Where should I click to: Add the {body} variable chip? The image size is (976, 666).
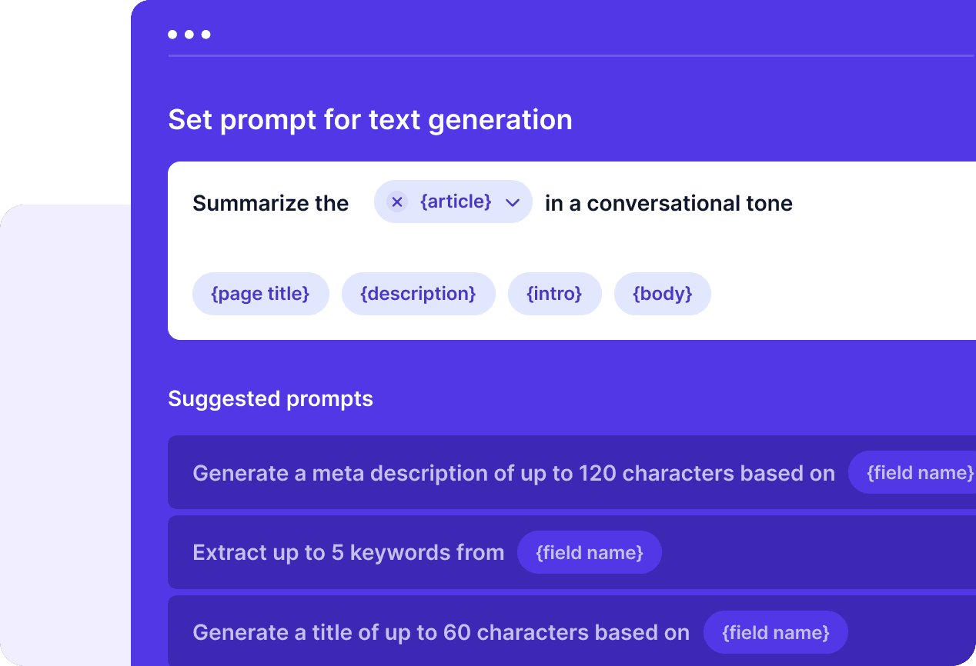pos(663,294)
